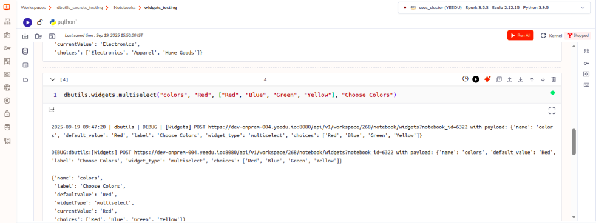Click the "Choose Colors" string in code
Screen dimensions: 596x223
(368, 95)
